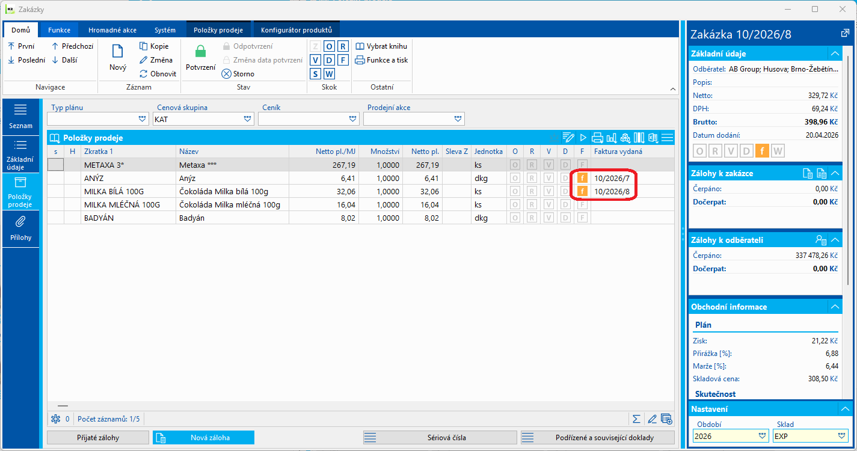857x451 pixels.
Task: Collapse the Základní údaje panel section
Action: [x=835, y=53]
